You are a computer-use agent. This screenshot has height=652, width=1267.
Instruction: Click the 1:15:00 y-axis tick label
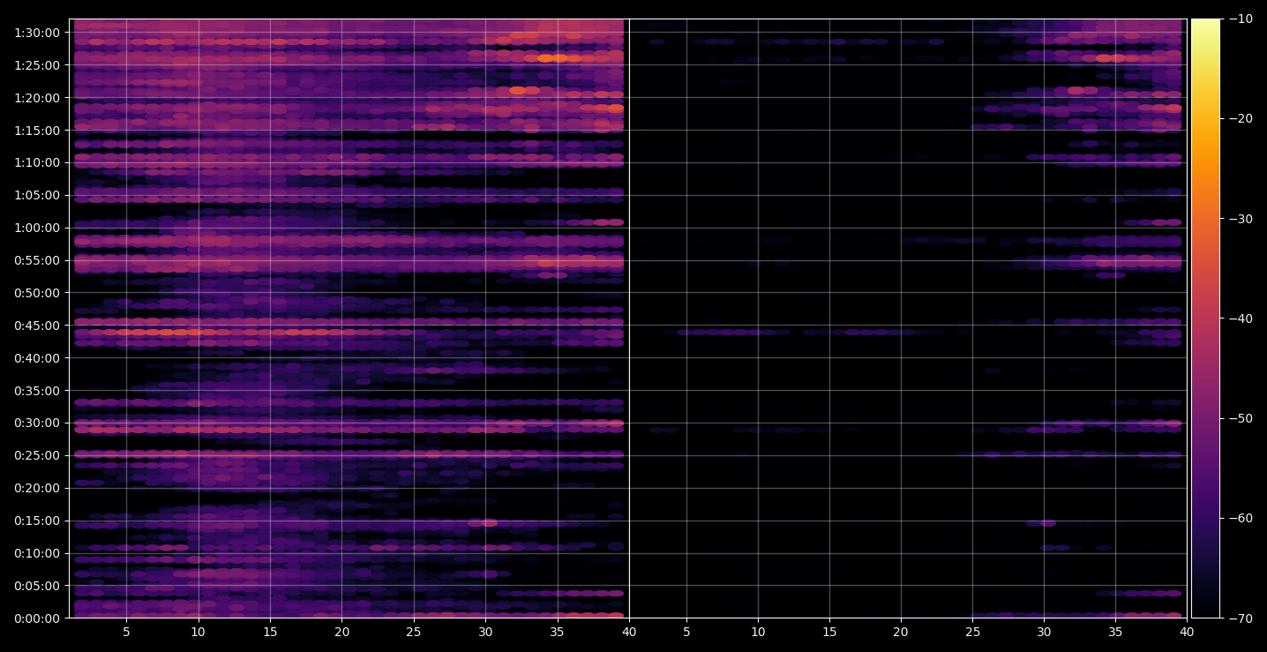pyautogui.click(x=37, y=130)
